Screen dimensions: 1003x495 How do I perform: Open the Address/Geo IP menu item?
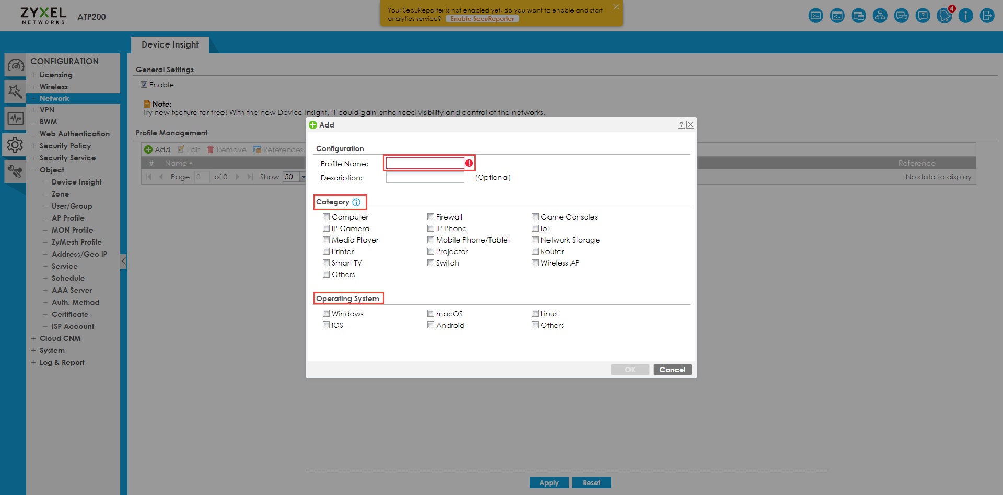click(79, 254)
